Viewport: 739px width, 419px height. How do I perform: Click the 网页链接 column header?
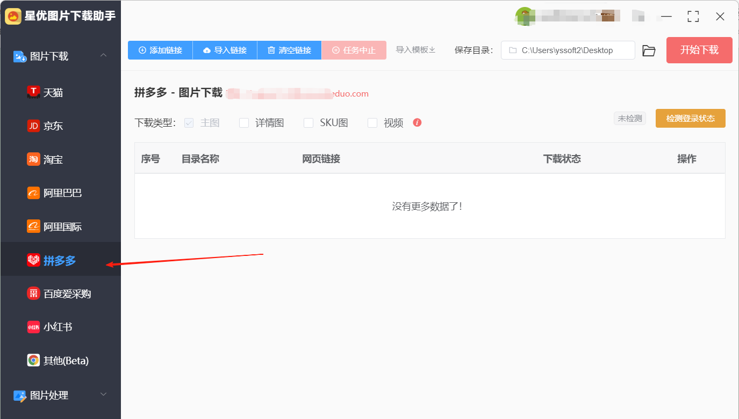(x=321, y=159)
